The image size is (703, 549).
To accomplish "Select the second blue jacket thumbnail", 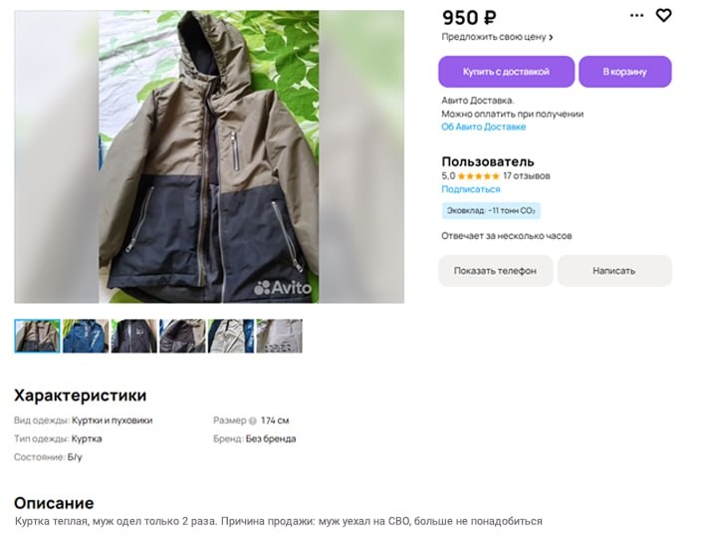I will [86, 336].
